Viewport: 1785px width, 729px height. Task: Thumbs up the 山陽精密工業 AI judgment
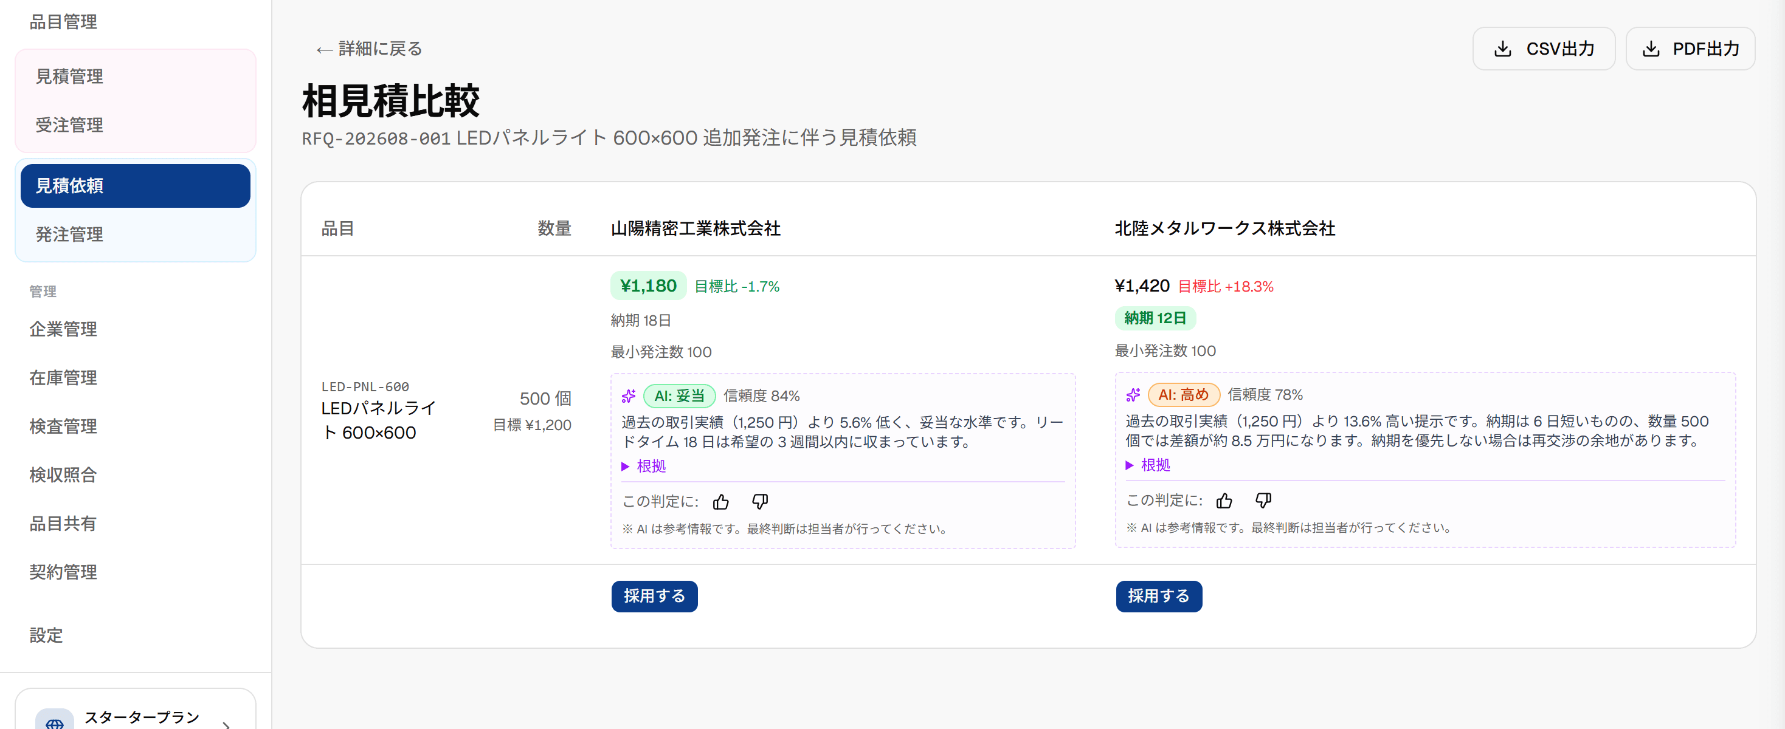point(720,501)
